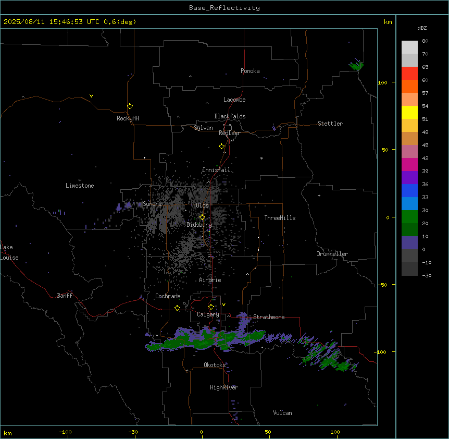The height and width of the screenshot is (439, 449).
Task: Click the Limestone label
Action: [80, 186]
